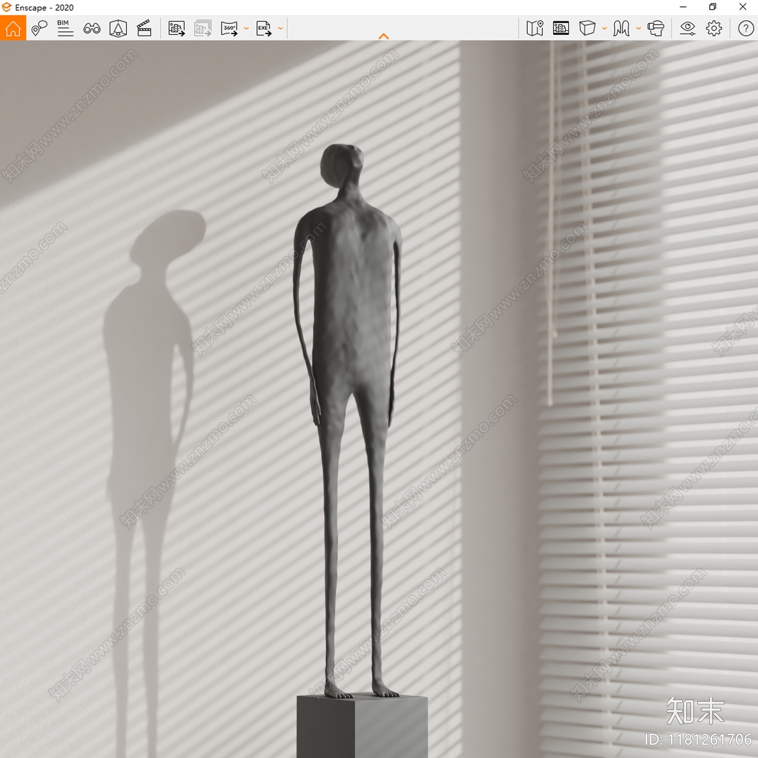Viewport: 758px width, 758px height.
Task: Open the Manage Views location pin icon
Action: [x=39, y=28]
